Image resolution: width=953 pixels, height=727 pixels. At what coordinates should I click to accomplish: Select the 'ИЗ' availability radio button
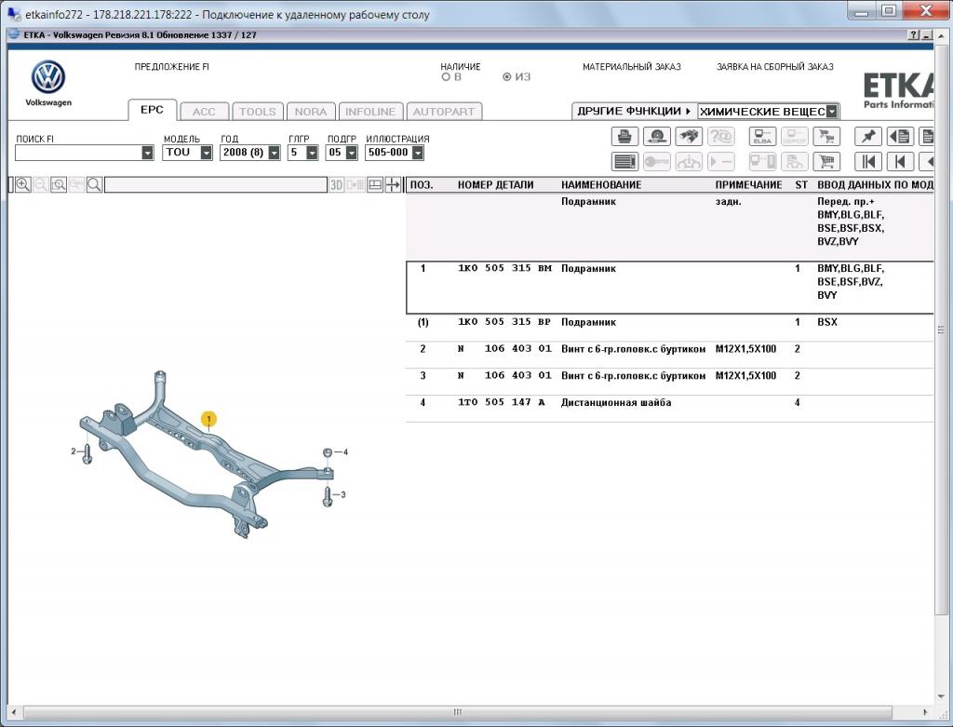(507, 77)
